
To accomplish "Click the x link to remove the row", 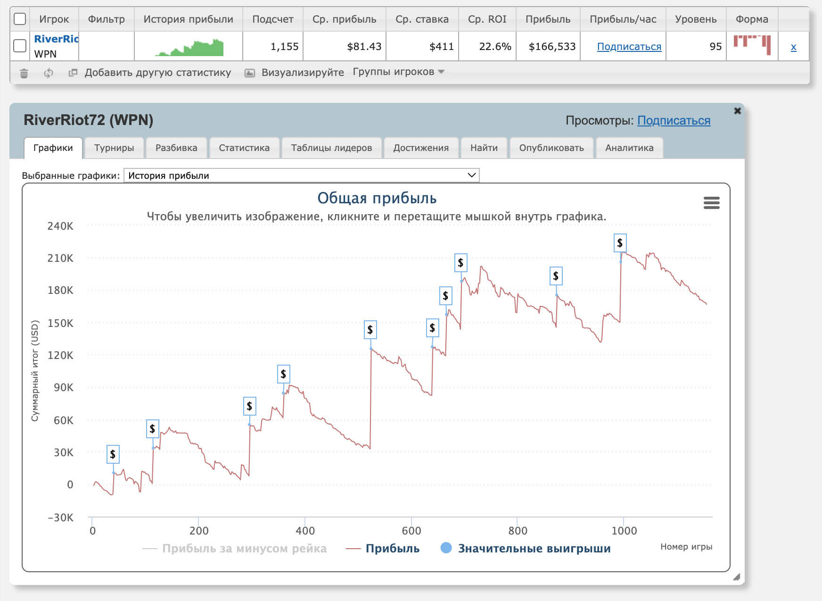I will (793, 47).
